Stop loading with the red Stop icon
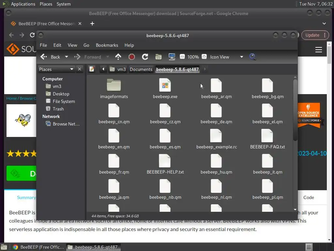Image resolution: width=334 pixels, height=251 pixels. [132, 57]
